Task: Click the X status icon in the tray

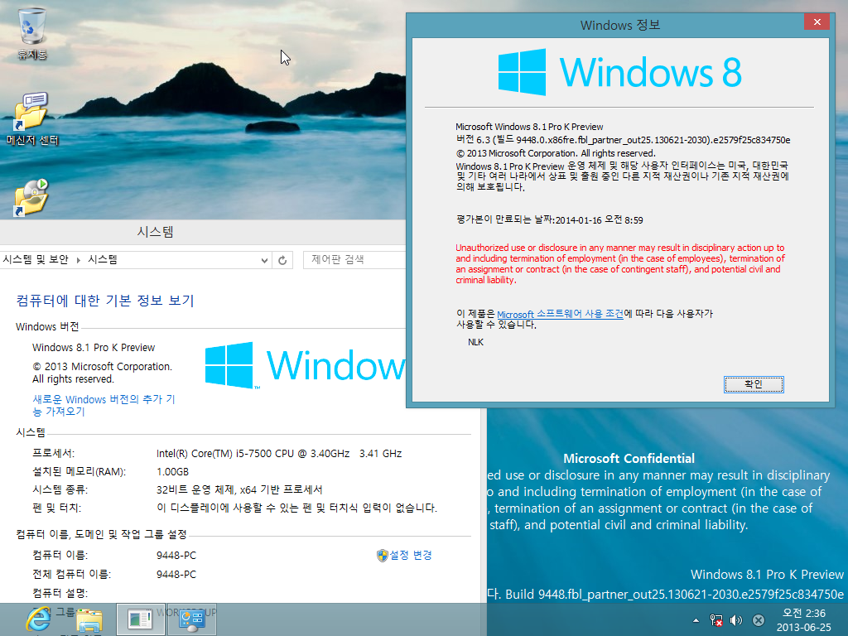Action: click(x=758, y=619)
